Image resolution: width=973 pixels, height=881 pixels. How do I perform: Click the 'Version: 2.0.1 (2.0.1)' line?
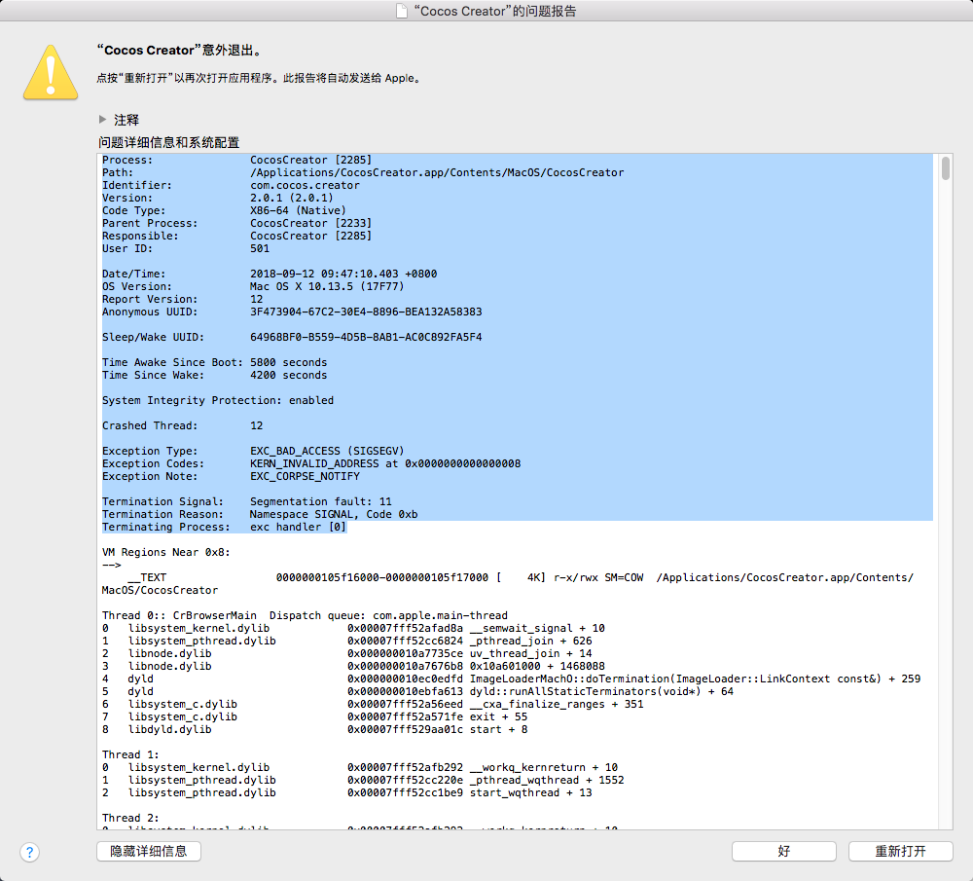(x=218, y=198)
